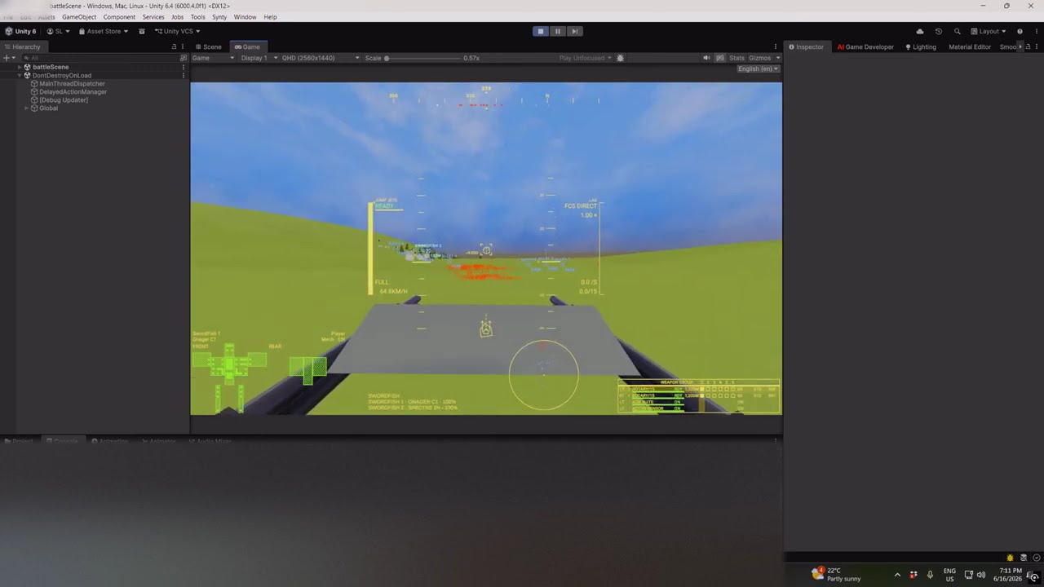Open the GameObject menu

tap(79, 17)
